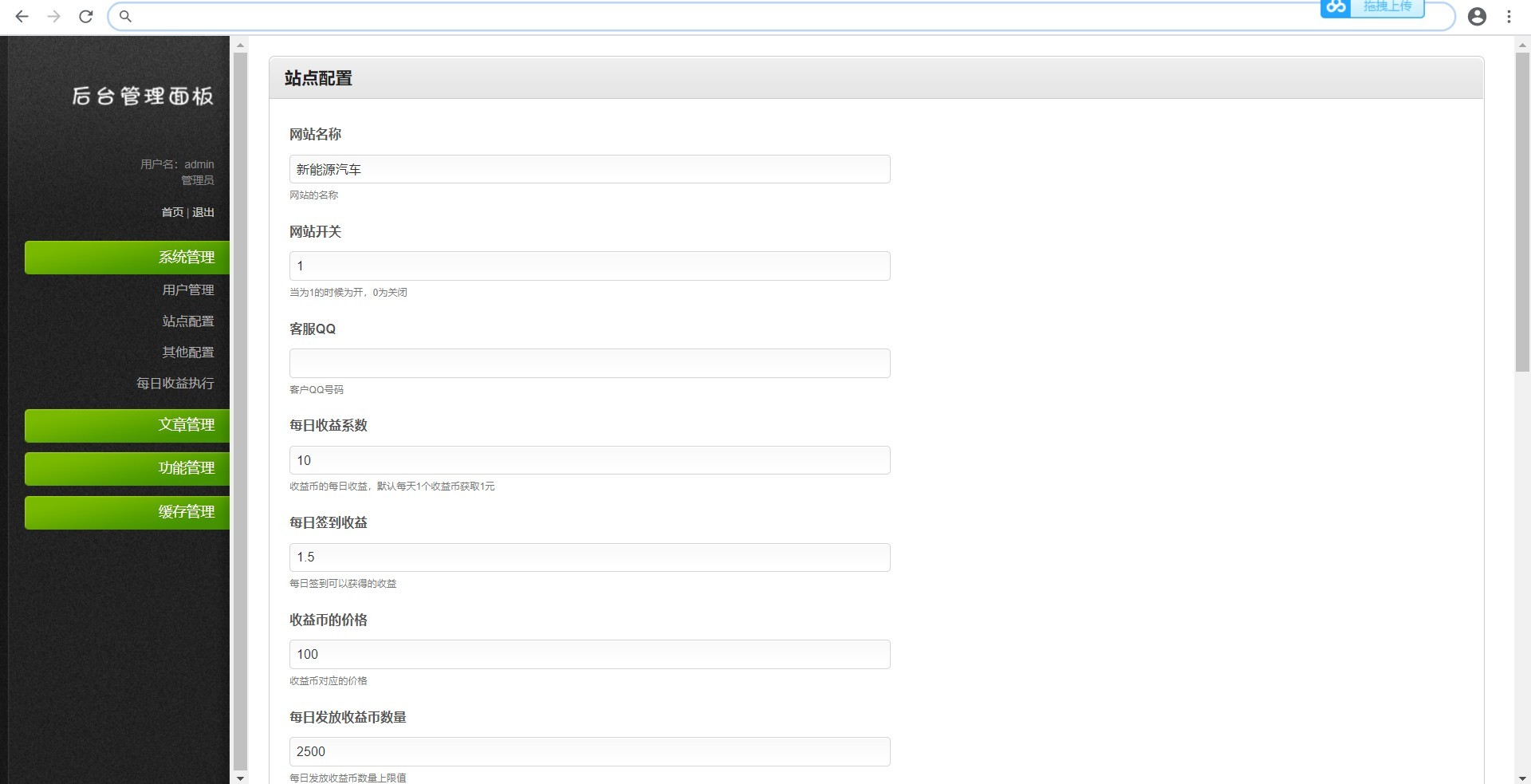Image resolution: width=1531 pixels, height=784 pixels.
Task: Open 每日收益执行 in sidebar
Action: 175,383
